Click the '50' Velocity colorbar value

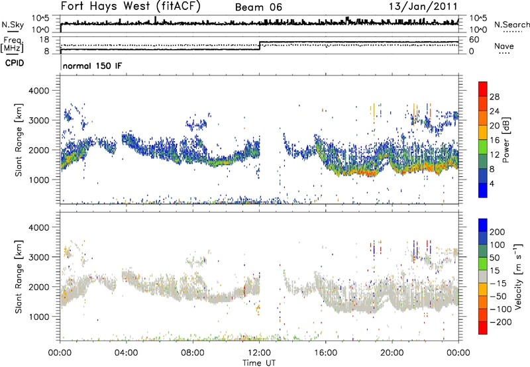tap(494, 258)
